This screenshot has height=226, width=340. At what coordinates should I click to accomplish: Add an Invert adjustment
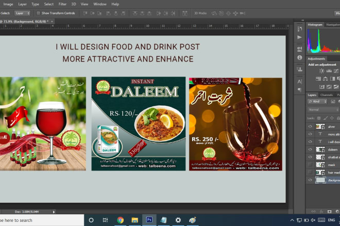click(322, 87)
